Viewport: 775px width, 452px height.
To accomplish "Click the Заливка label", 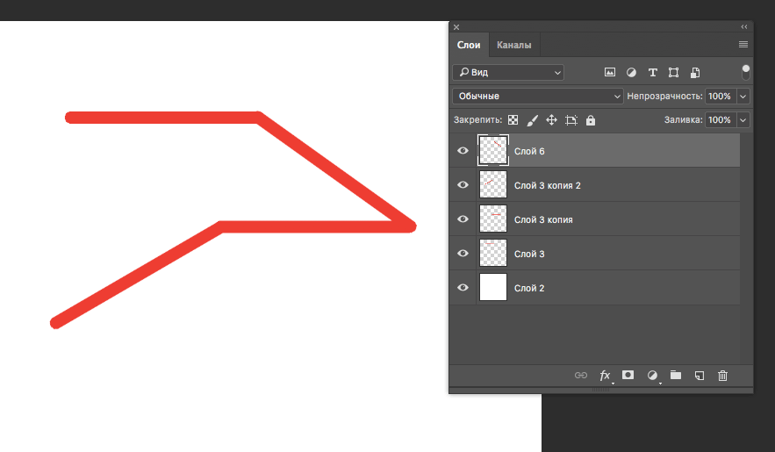I will 683,119.
